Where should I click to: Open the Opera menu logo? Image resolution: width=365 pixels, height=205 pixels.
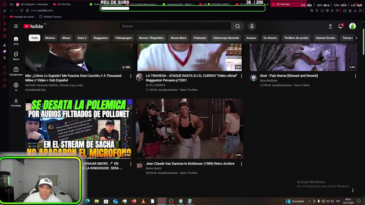click(4, 4)
